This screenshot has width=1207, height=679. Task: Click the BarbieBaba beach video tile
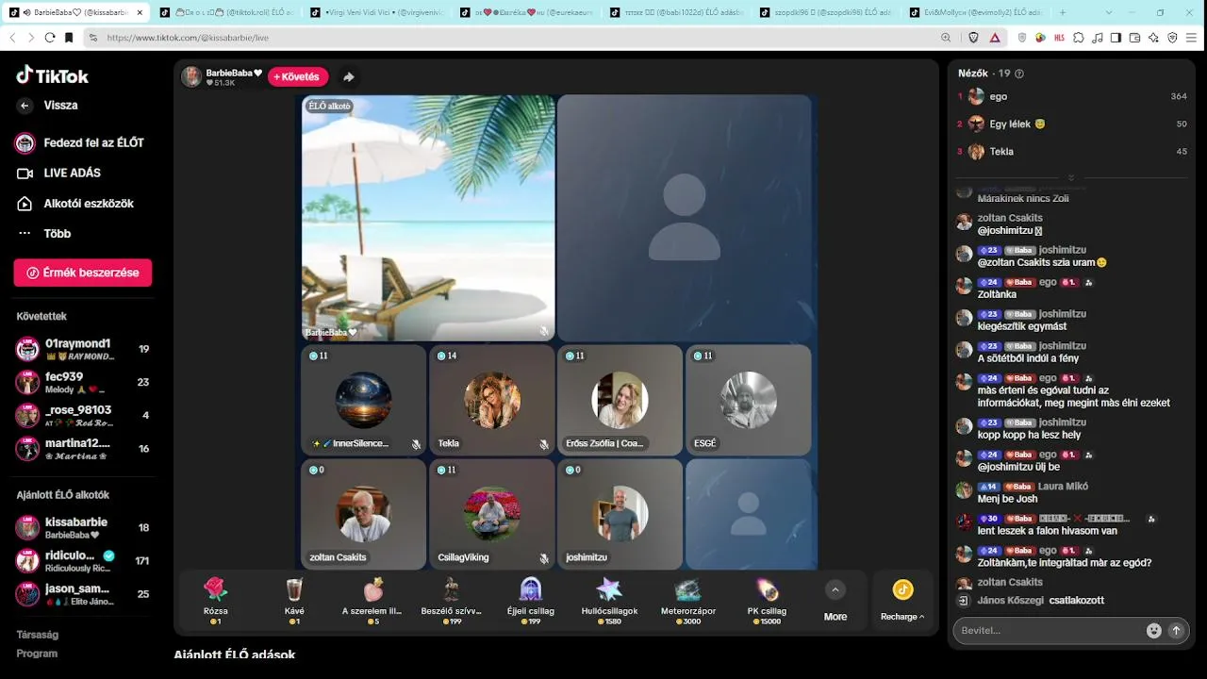click(428, 218)
